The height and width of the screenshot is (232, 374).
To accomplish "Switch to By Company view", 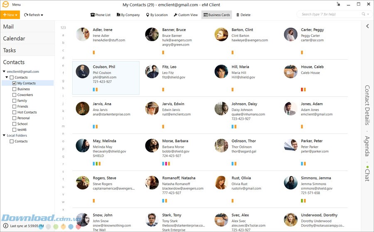I will (128, 15).
